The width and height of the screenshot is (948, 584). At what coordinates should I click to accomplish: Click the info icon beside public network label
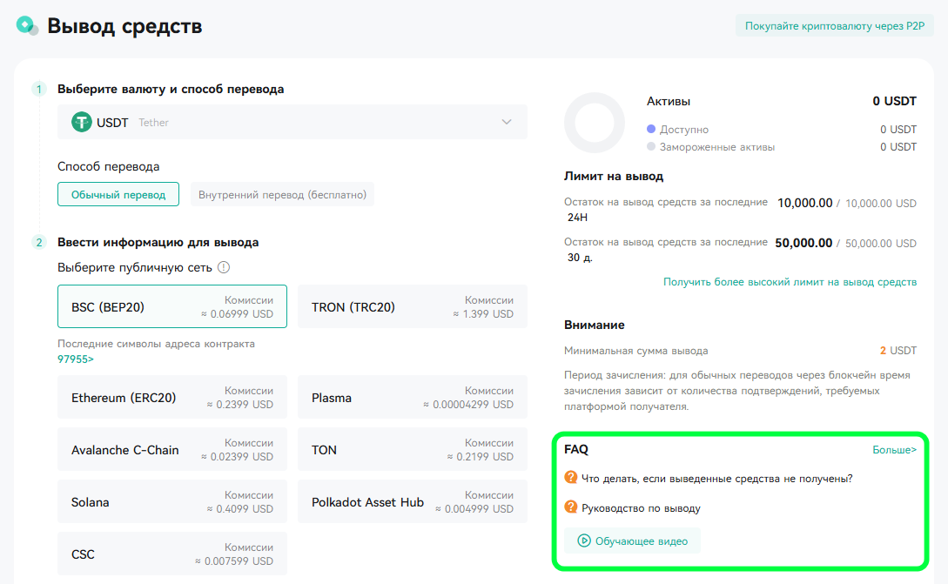pos(224,267)
